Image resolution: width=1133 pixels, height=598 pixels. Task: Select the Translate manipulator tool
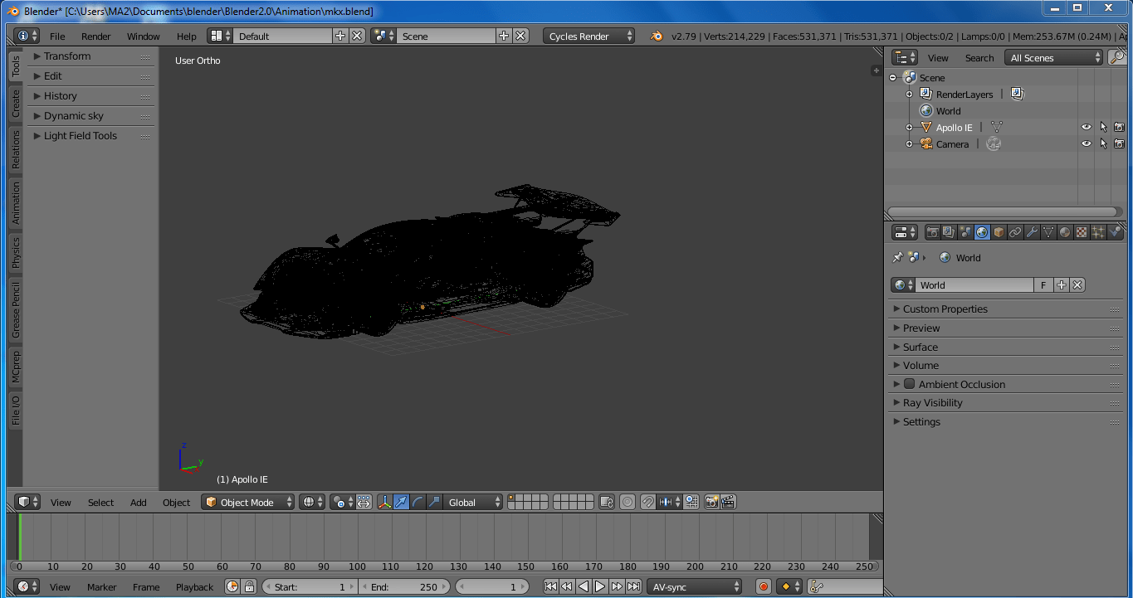pyautogui.click(x=402, y=501)
